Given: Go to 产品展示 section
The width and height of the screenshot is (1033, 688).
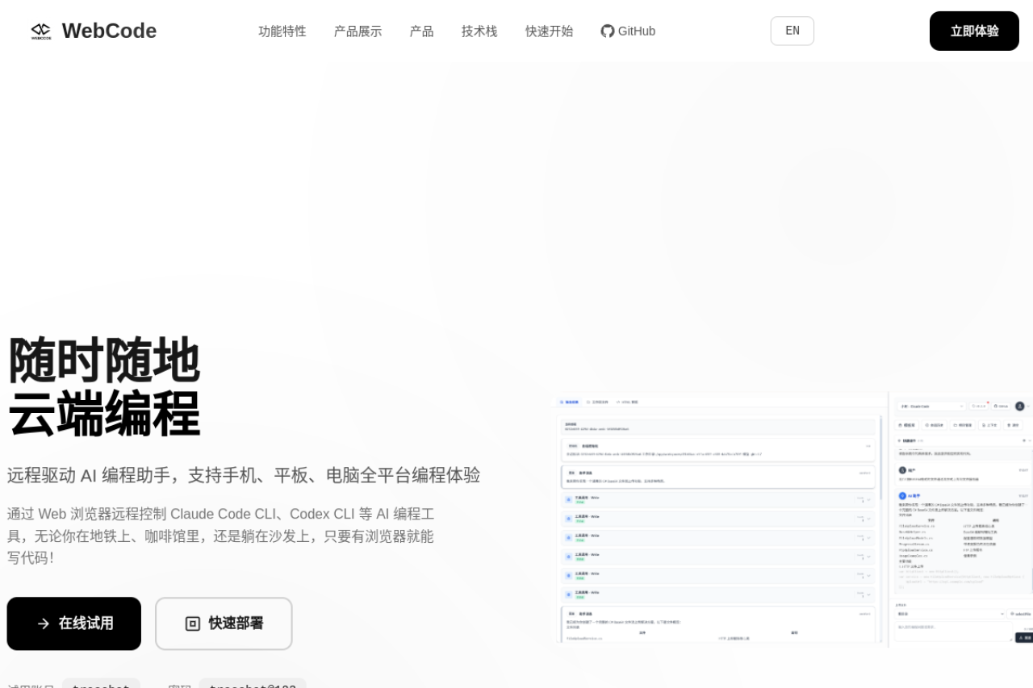Looking at the screenshot, I should coord(358,31).
